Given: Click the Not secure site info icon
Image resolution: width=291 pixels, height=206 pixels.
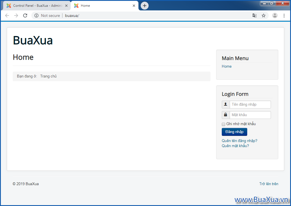Looking at the screenshot, I should [36, 15].
